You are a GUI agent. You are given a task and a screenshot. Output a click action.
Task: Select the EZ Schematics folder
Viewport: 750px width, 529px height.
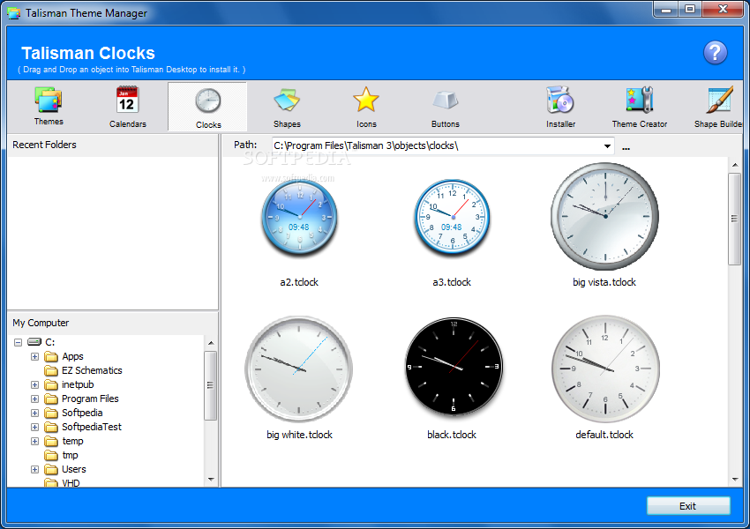pyautogui.click(x=92, y=370)
